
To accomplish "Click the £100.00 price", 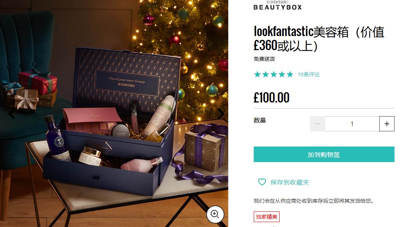I will 271,98.
